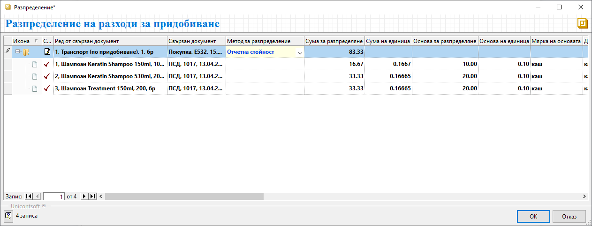Click the horizontal scrollbar thumb
This screenshot has height=226, width=592.
coord(184,197)
